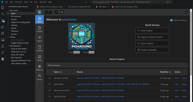Screen dimensions: 193x102
Task: Click the New Project button
Action: point(152,31)
